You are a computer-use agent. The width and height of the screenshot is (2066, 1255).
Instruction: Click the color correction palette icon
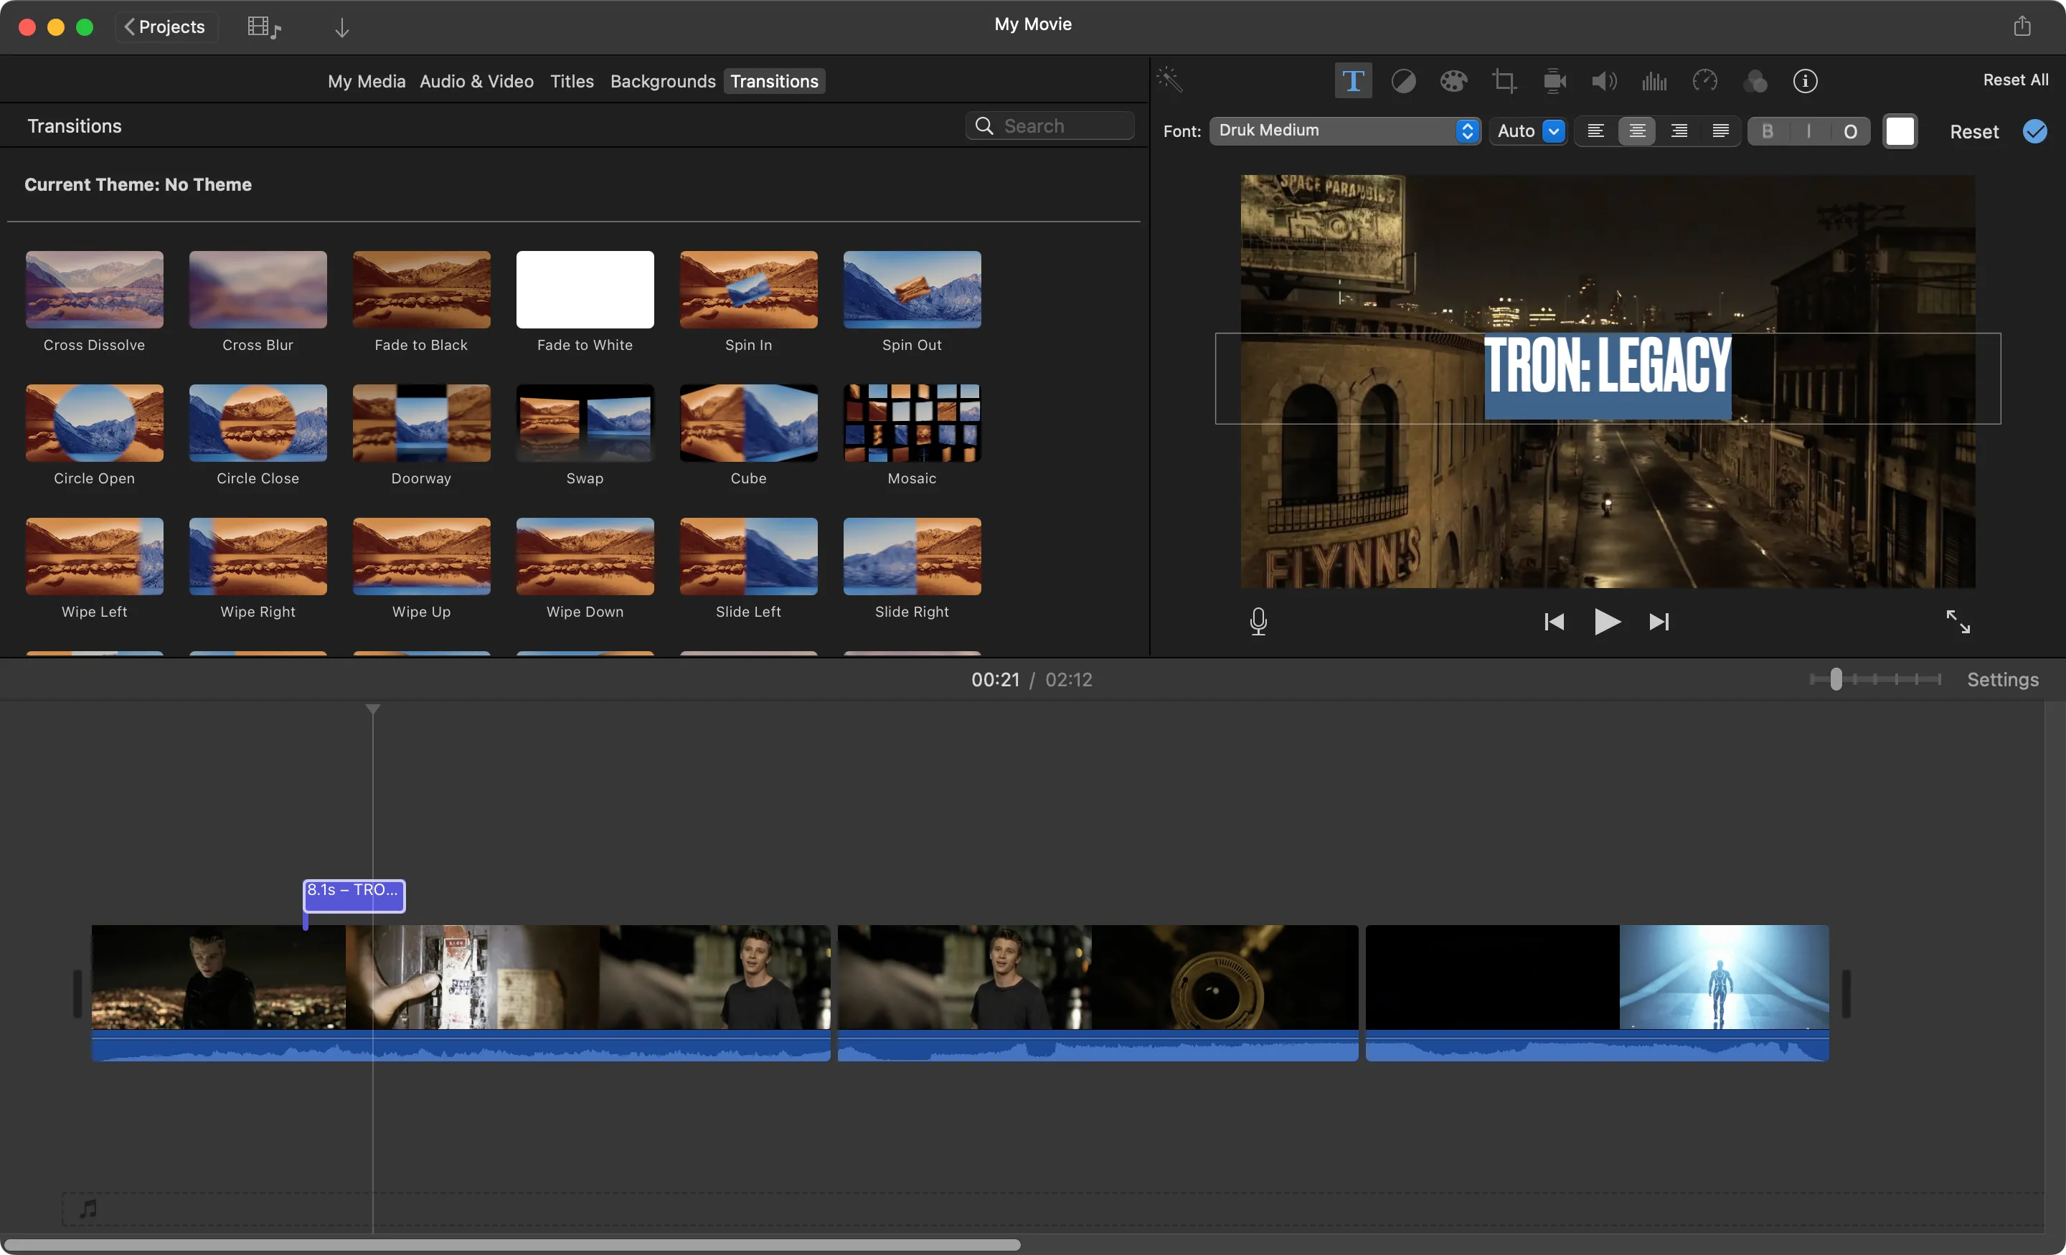[x=1453, y=81]
